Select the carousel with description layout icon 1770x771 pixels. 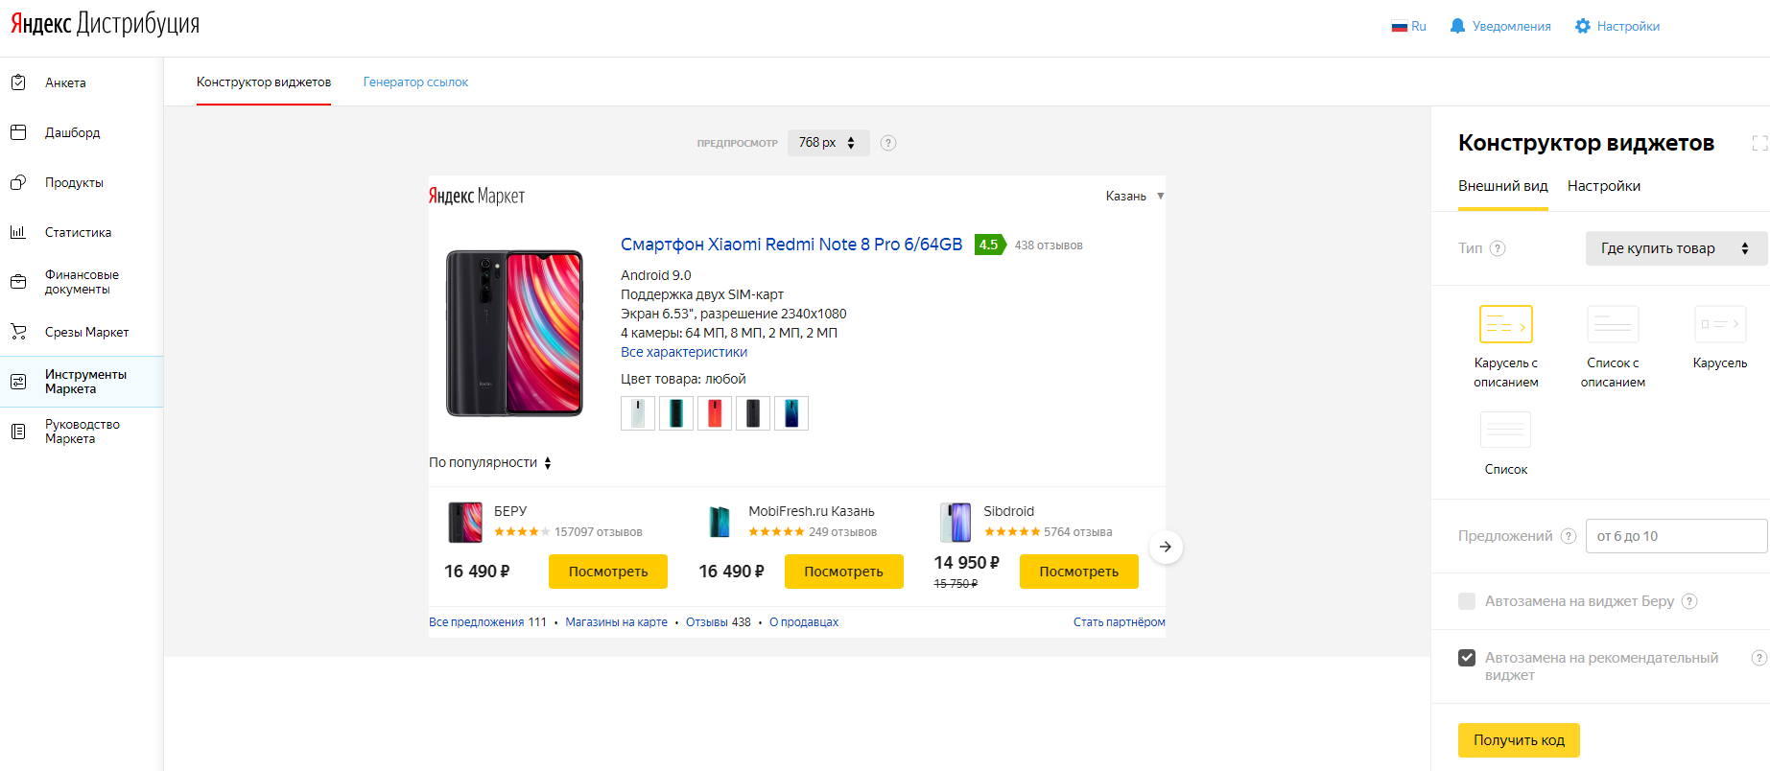pos(1505,325)
